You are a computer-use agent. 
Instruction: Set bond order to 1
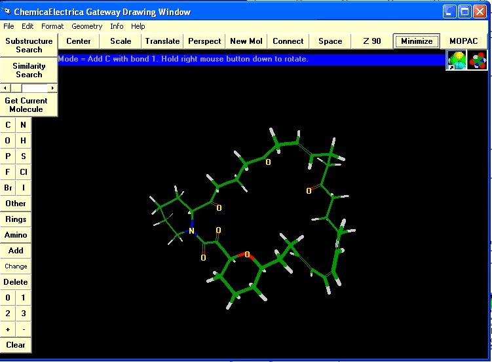pos(23,297)
